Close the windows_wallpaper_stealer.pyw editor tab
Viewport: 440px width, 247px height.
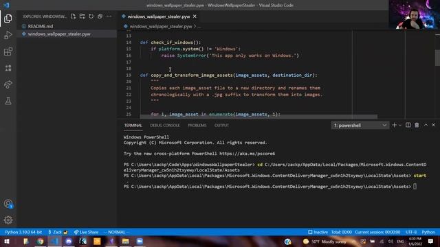(x=195, y=16)
